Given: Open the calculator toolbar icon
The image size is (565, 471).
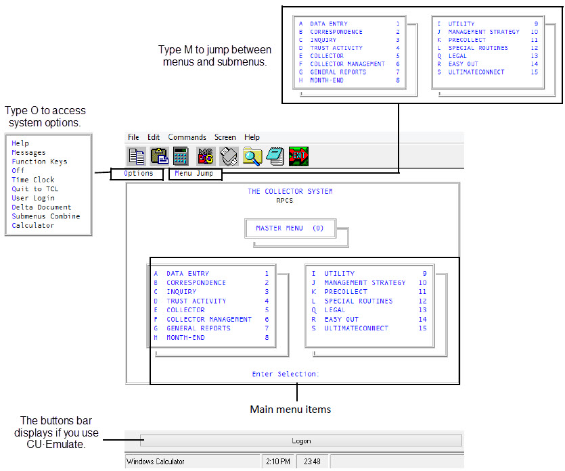Looking at the screenshot, I should [x=181, y=156].
